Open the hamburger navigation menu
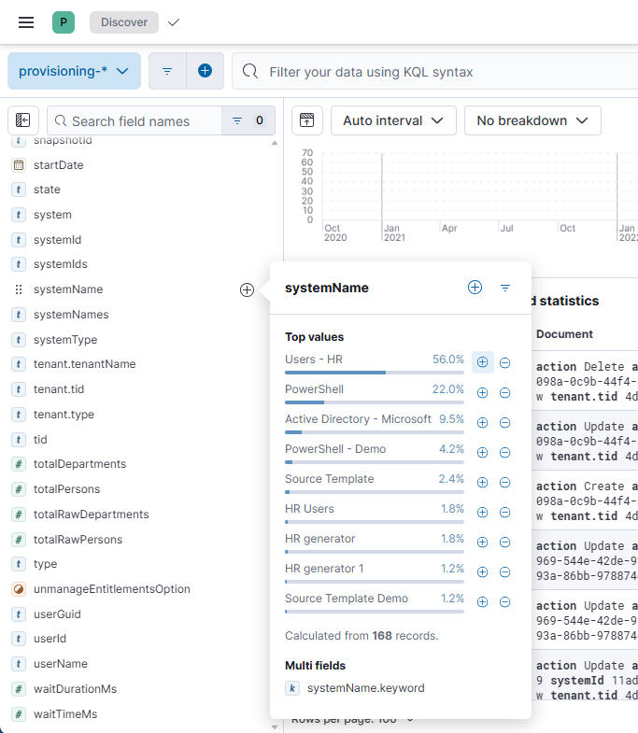The height and width of the screenshot is (733, 638). (x=26, y=22)
